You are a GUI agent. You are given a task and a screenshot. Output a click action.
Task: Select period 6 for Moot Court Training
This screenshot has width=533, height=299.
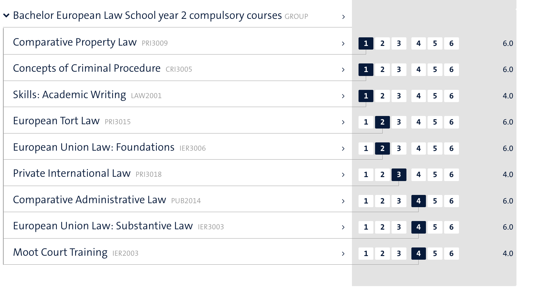[451, 254]
